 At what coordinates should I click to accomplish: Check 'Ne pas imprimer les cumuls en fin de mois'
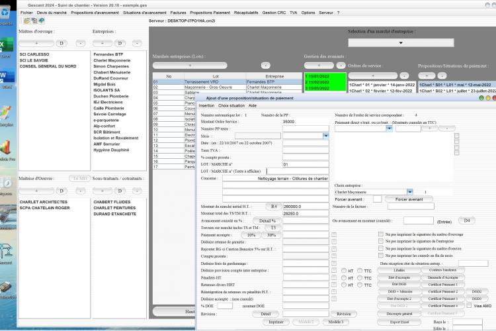click(380, 256)
